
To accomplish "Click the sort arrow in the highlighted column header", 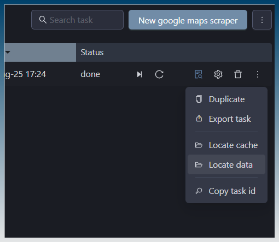I will [x=8, y=52].
